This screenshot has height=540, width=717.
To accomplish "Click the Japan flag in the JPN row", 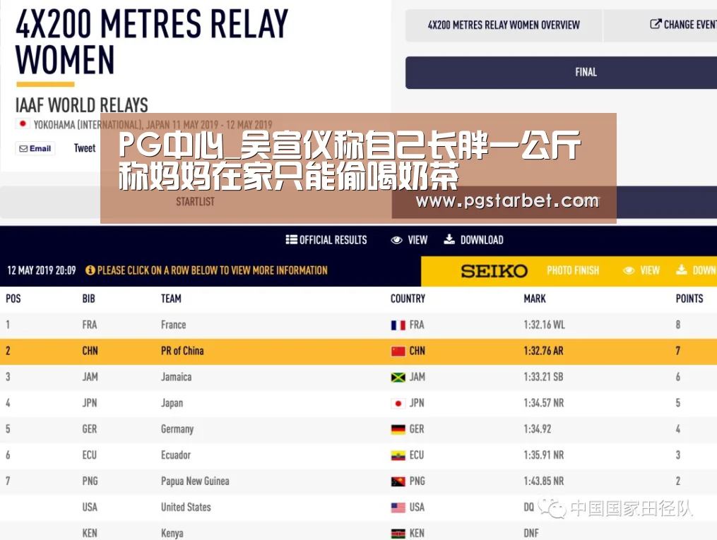I will 398,403.
